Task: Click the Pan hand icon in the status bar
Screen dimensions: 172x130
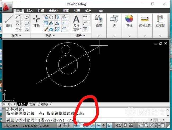Action: pos(141,125)
